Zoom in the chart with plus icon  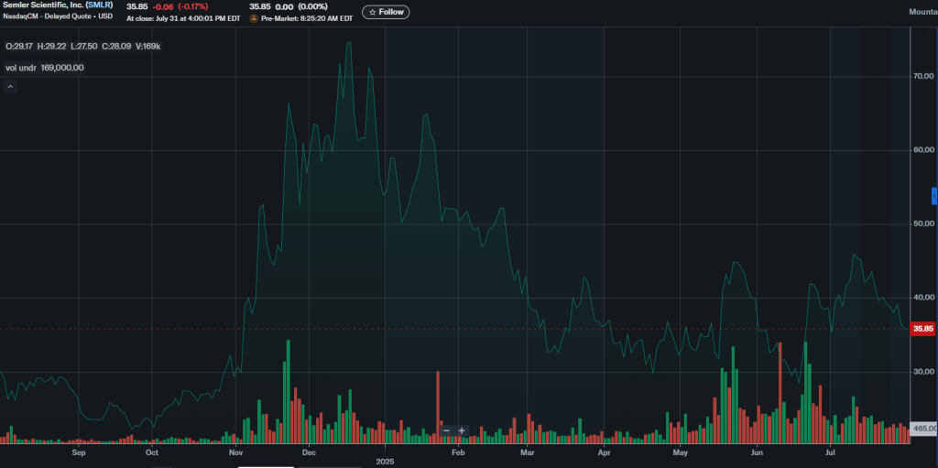(x=462, y=430)
